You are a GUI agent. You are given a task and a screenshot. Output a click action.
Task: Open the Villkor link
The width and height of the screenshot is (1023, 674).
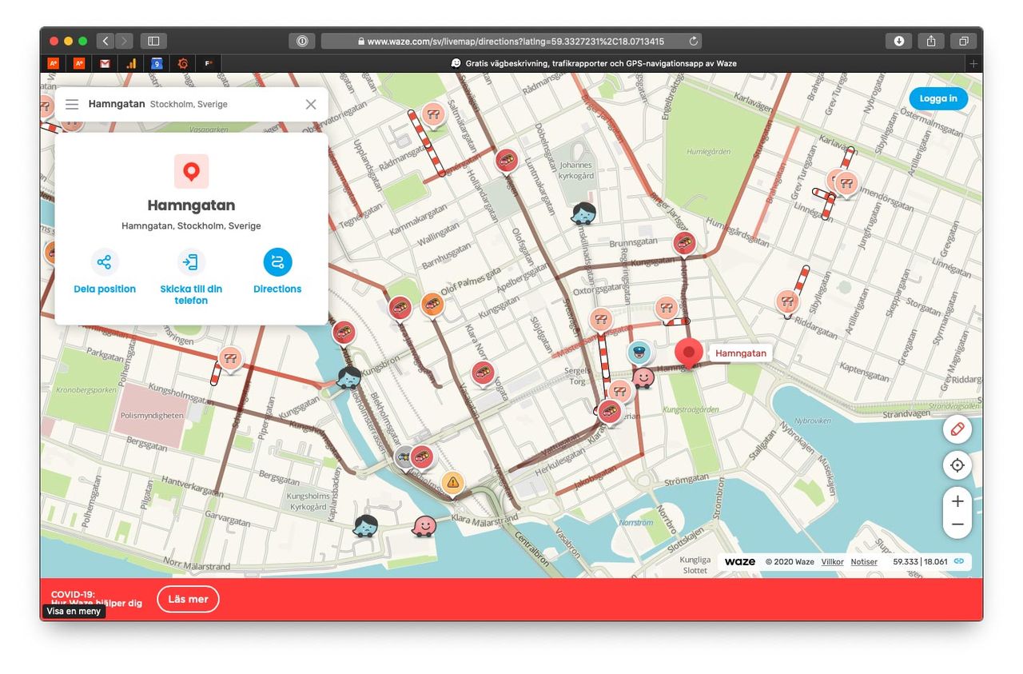pos(832,562)
